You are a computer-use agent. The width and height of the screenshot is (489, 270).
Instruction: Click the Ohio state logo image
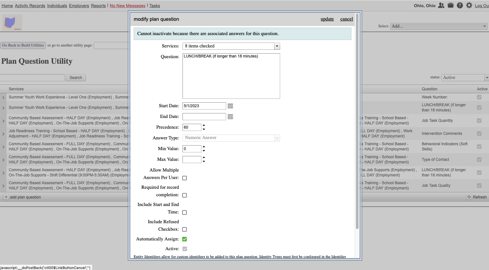pyautogui.click(x=12, y=23)
